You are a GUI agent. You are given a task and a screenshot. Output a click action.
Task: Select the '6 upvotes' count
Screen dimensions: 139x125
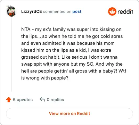pyautogui.click(x=23, y=100)
